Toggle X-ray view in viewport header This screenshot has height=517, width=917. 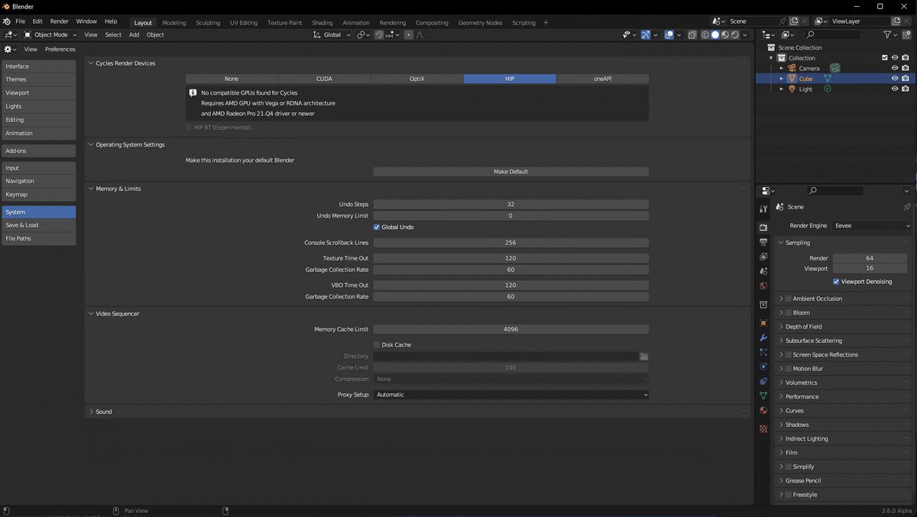pos(692,35)
